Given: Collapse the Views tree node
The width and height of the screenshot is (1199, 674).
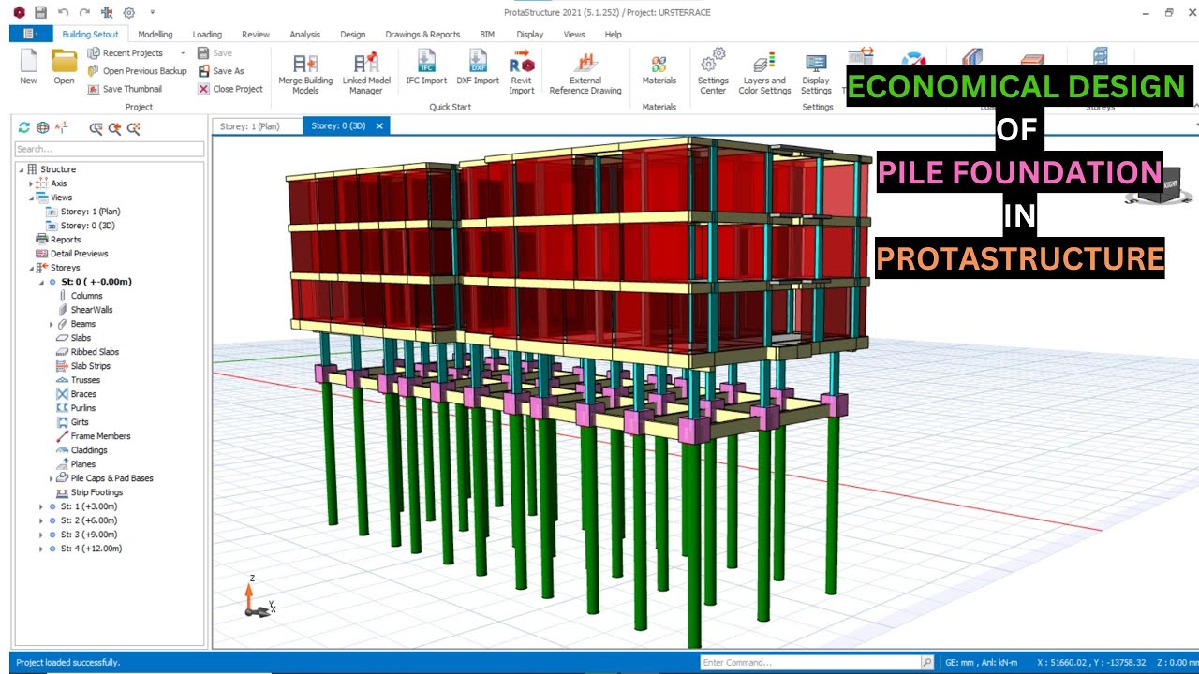Looking at the screenshot, I should pos(31,198).
